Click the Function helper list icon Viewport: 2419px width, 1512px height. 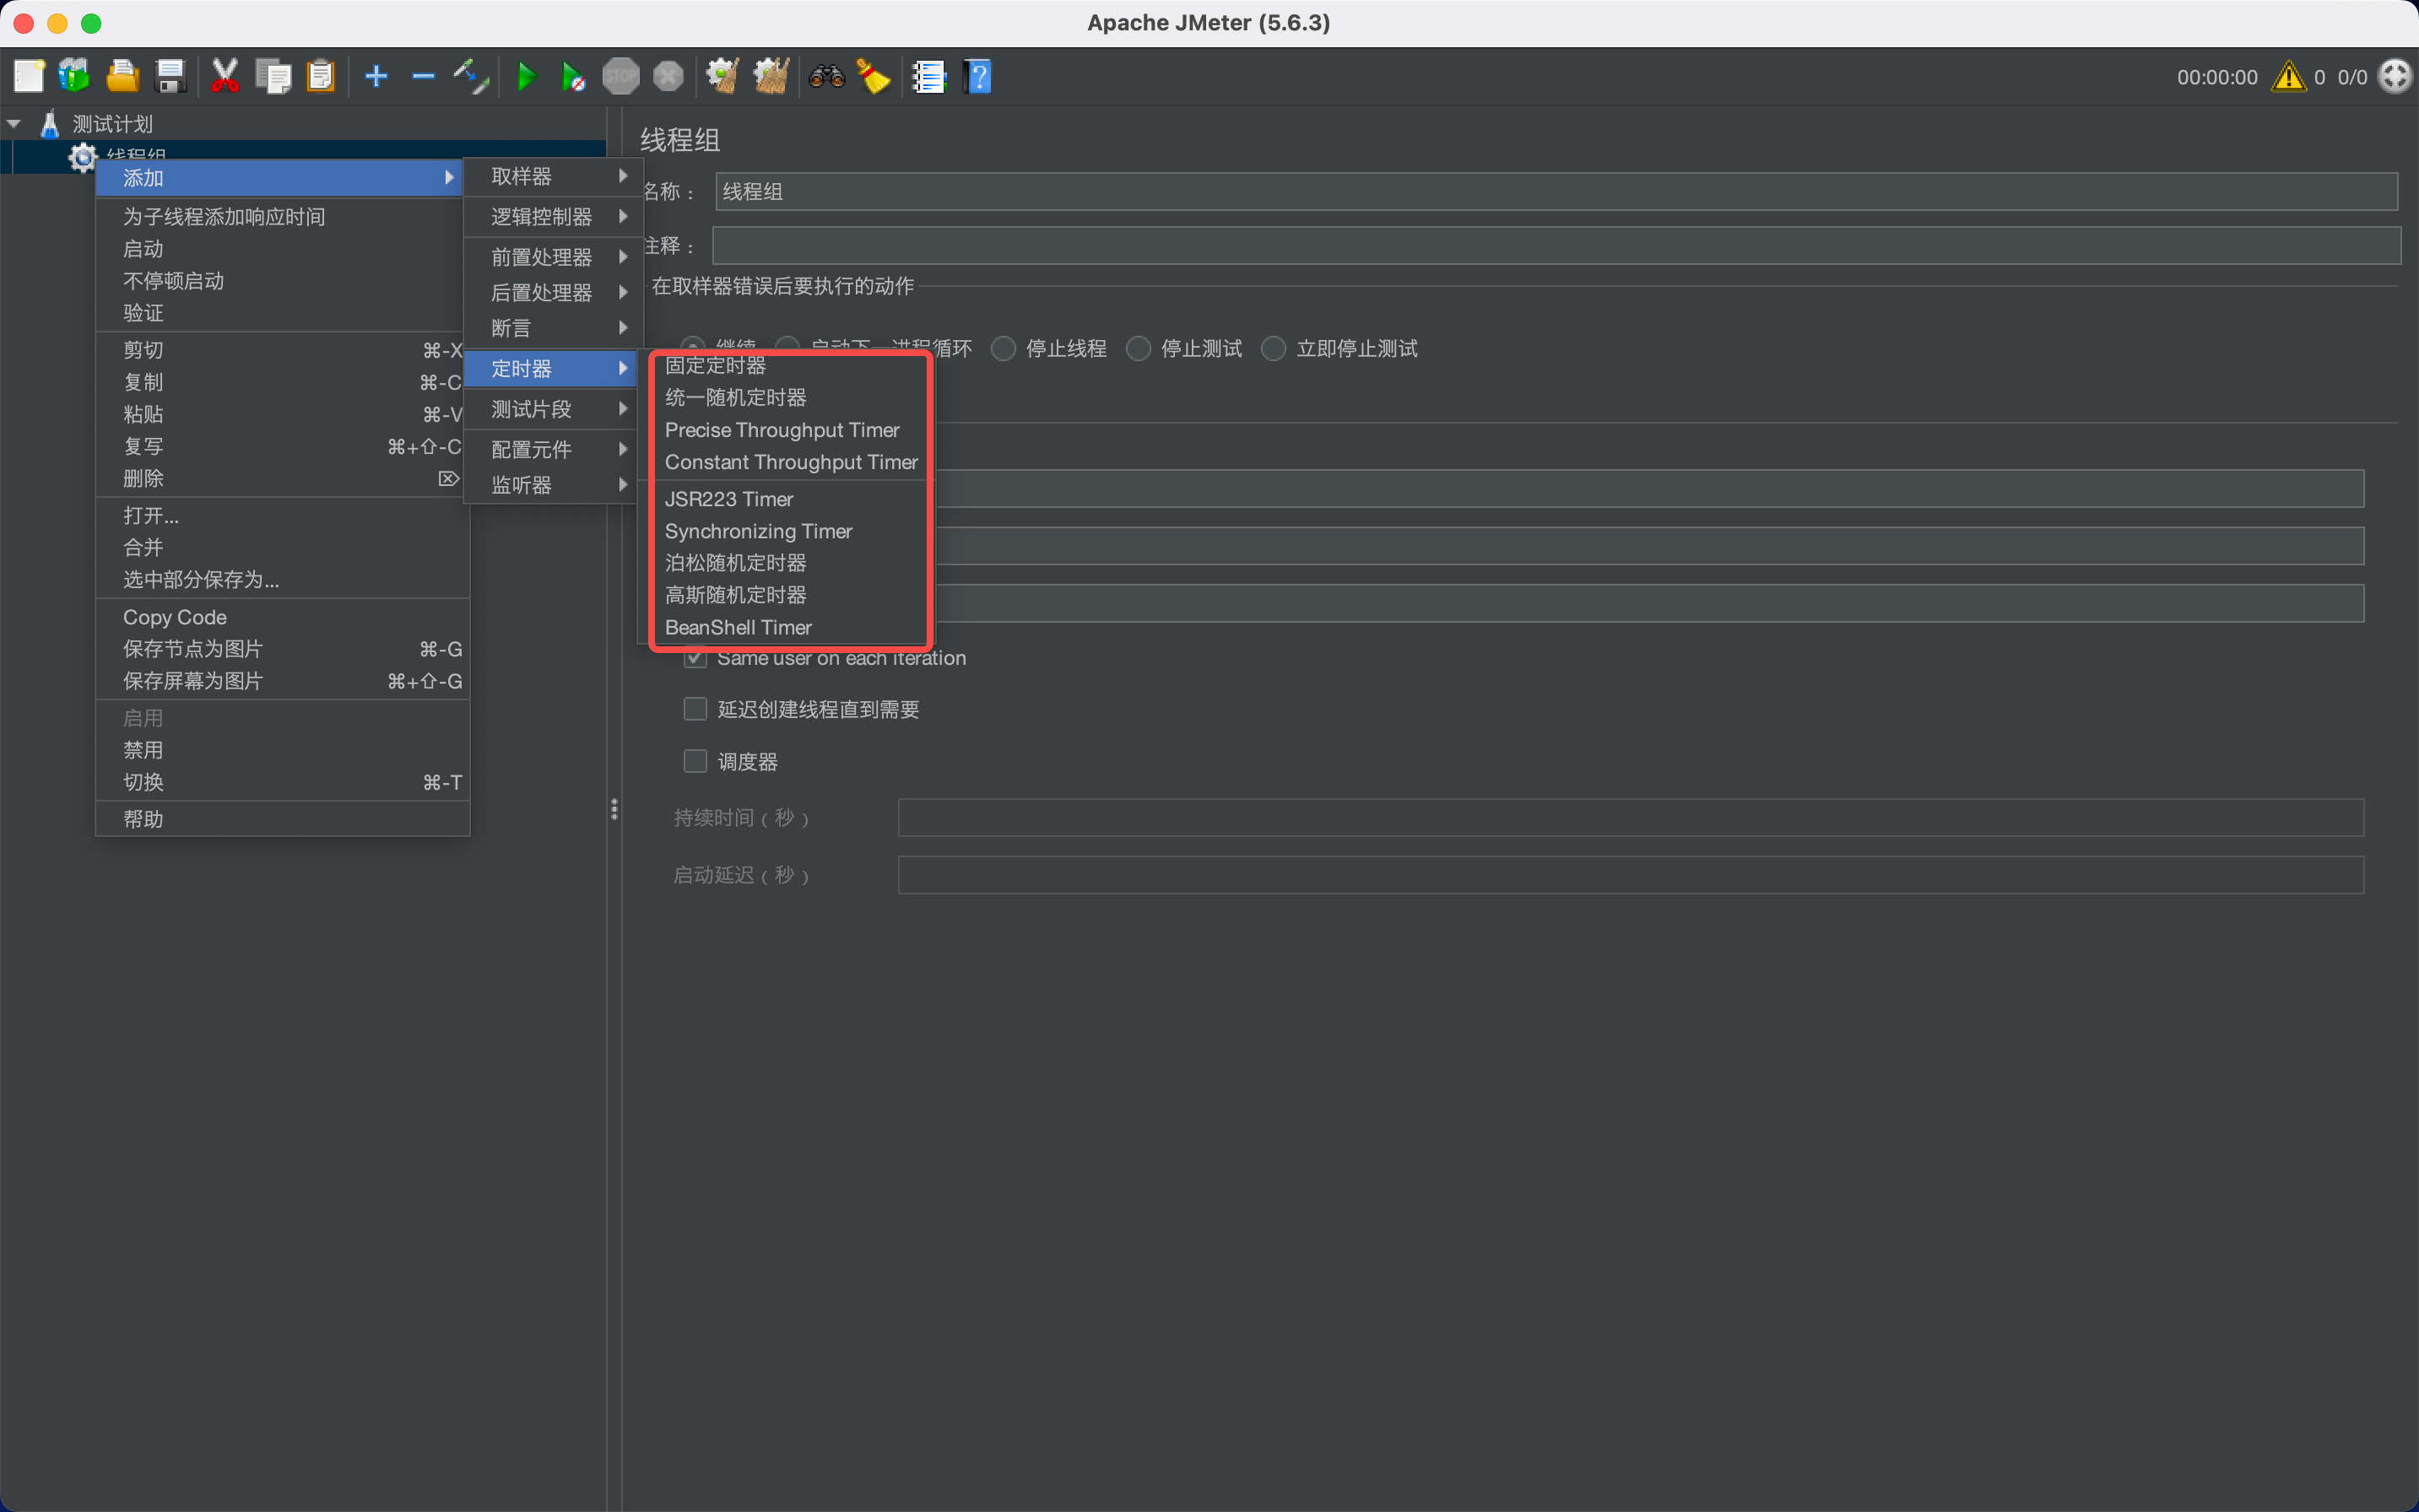pyautogui.click(x=929, y=76)
